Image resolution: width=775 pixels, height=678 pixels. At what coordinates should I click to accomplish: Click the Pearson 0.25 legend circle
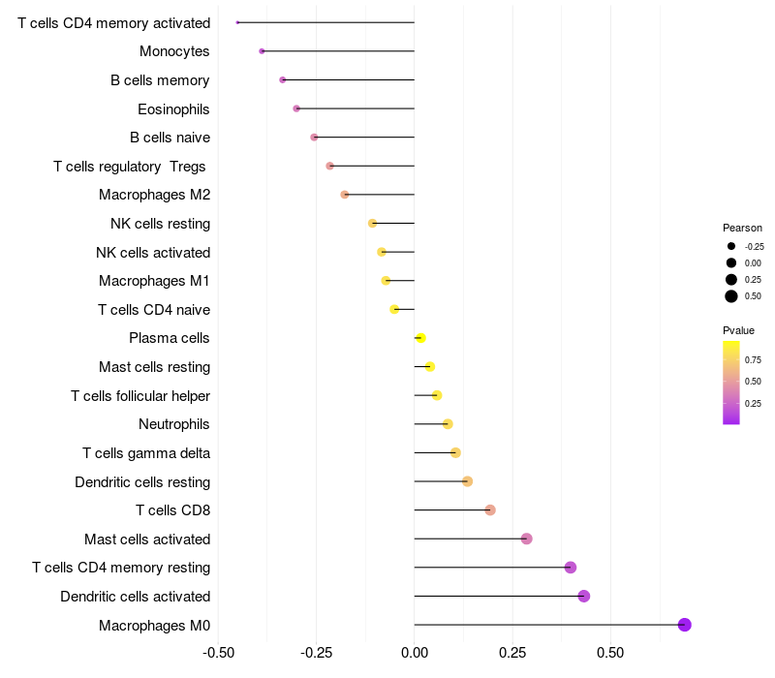pos(731,280)
